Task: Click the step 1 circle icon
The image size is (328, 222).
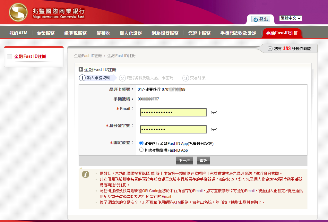Action: coord(82,78)
